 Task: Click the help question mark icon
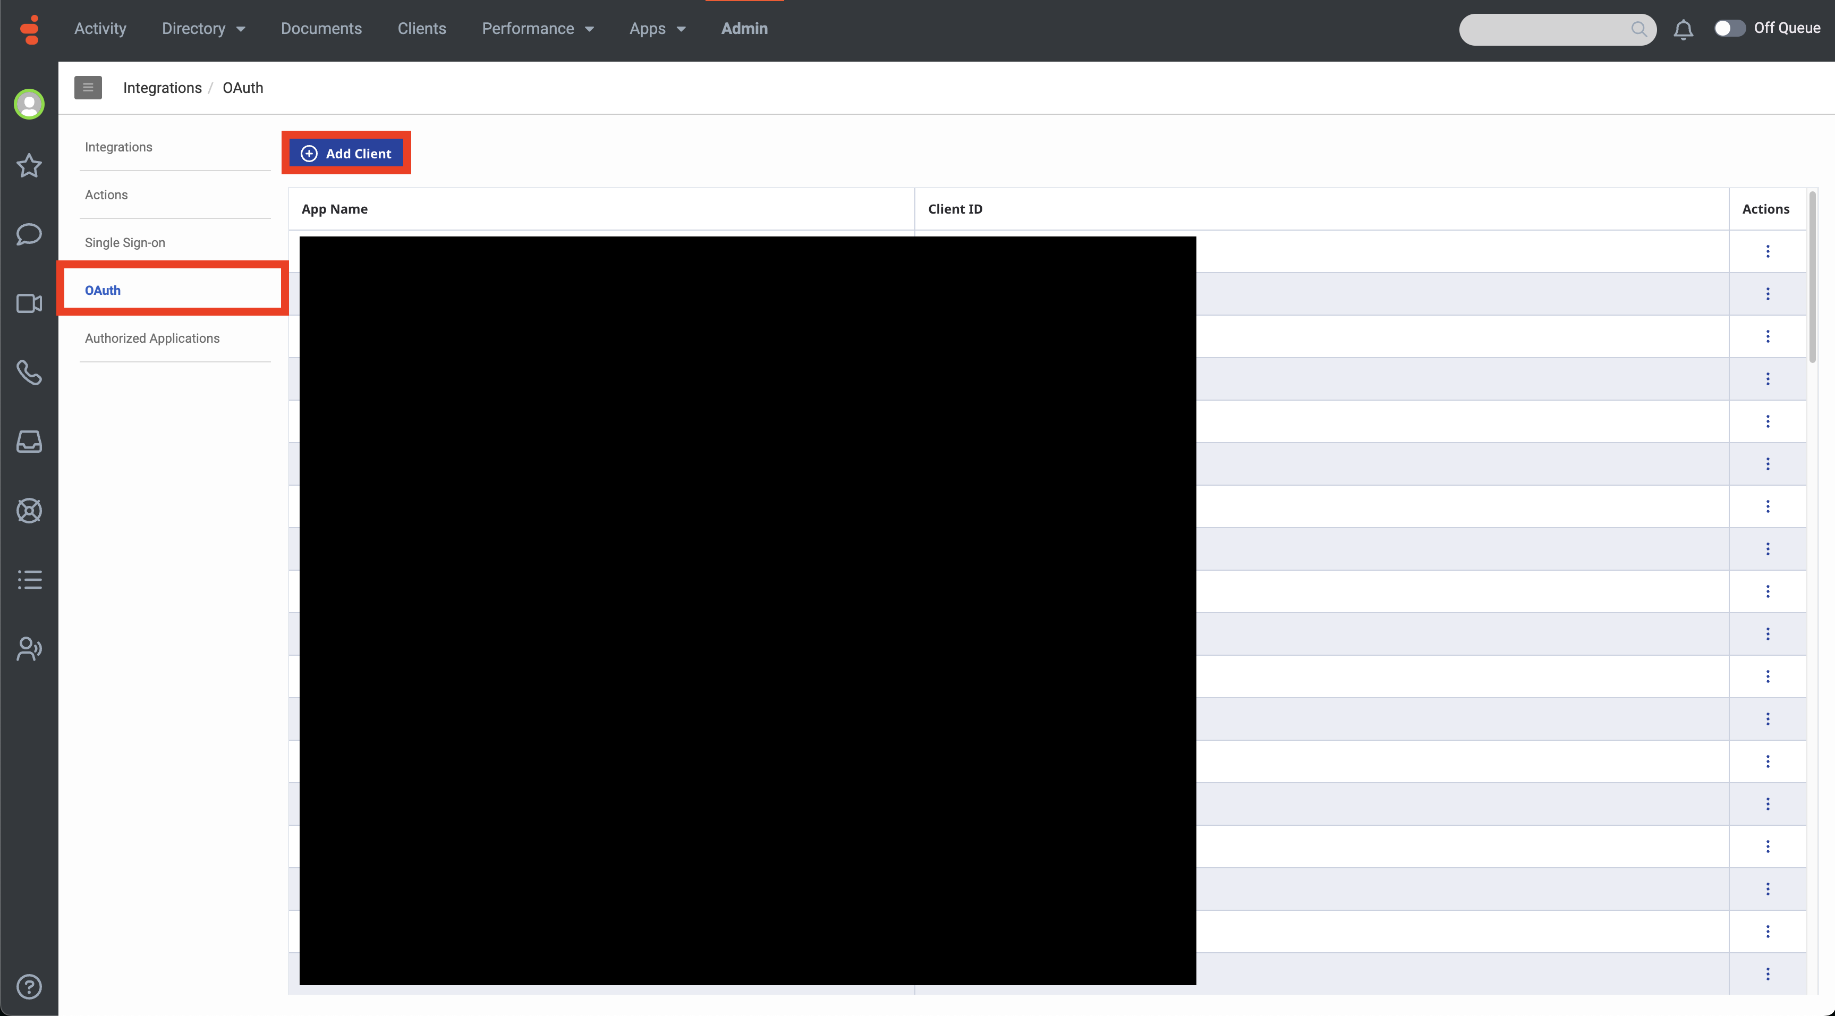pos(29,987)
